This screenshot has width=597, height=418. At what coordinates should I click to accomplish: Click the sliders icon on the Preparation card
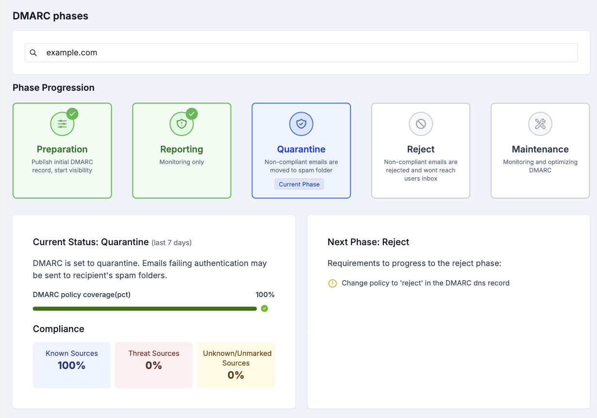click(x=62, y=123)
